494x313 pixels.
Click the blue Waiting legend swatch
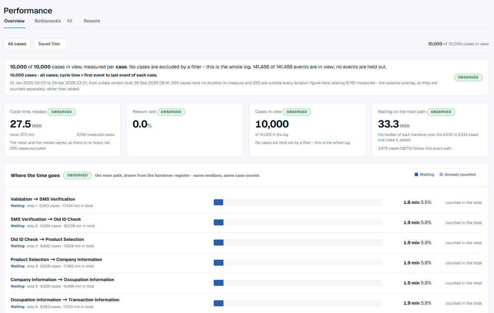point(416,174)
